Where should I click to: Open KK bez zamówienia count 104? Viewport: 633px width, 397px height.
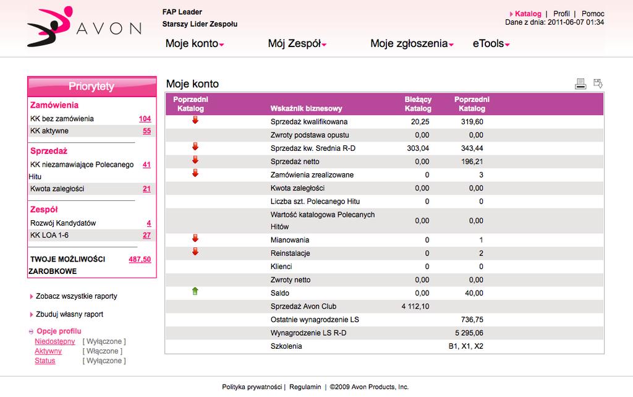145,119
